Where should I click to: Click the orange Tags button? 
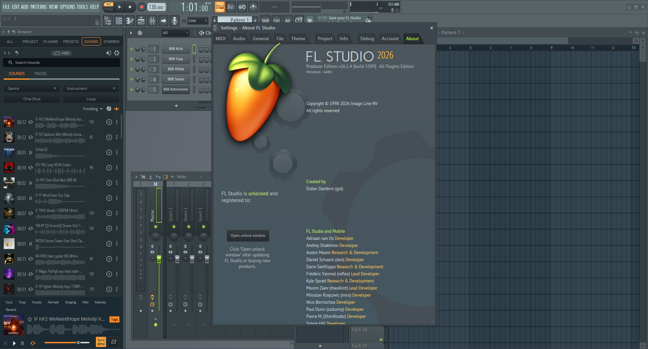point(114,320)
